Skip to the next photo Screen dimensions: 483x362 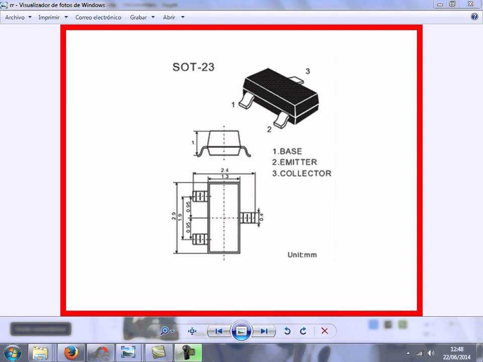pyautogui.click(x=264, y=331)
